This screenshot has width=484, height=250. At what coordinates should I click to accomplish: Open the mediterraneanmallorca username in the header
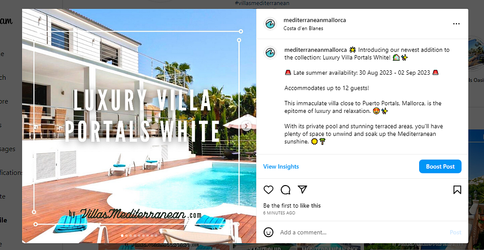point(315,20)
